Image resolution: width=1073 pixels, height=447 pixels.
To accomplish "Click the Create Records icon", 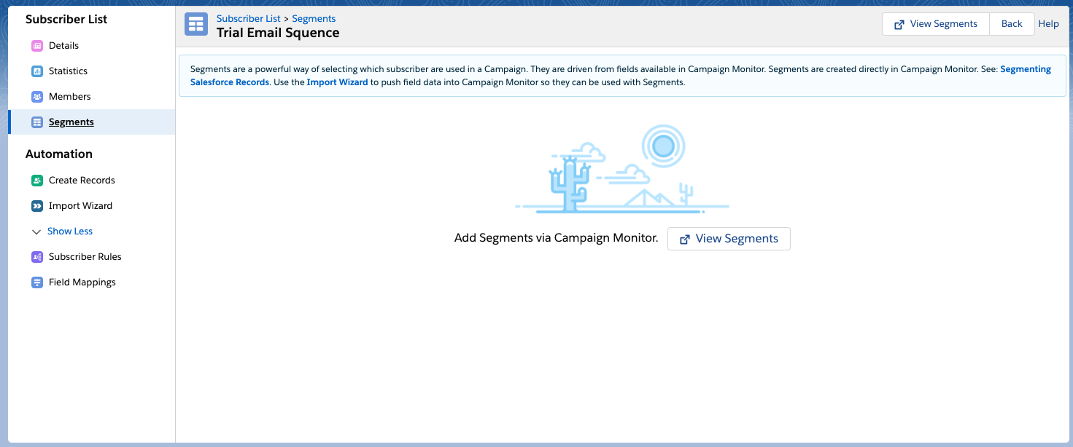I will pyautogui.click(x=37, y=181).
